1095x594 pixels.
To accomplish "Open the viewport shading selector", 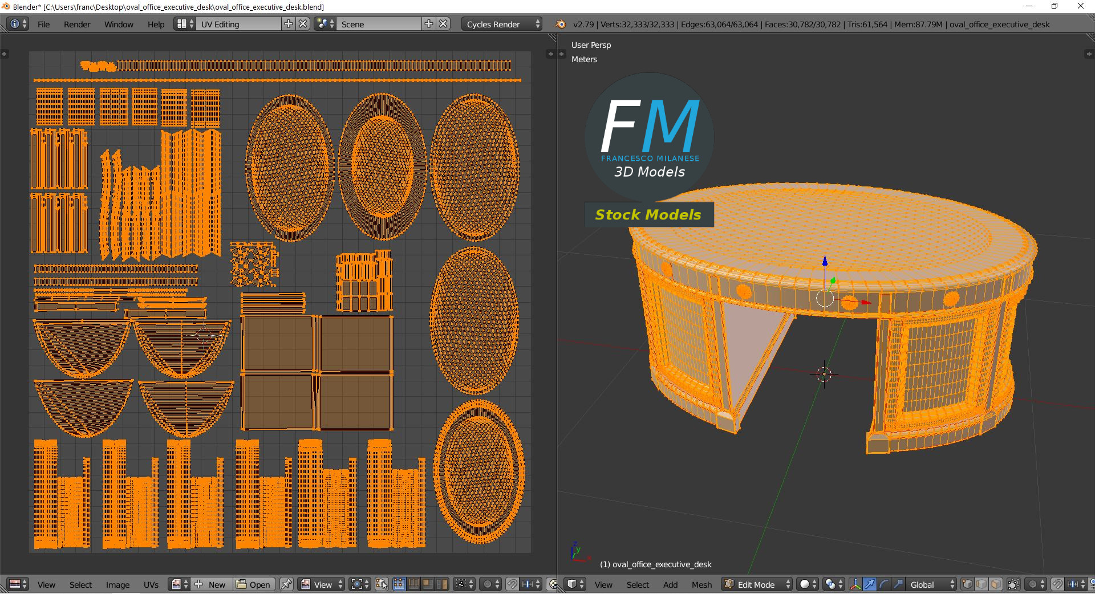I will [808, 584].
